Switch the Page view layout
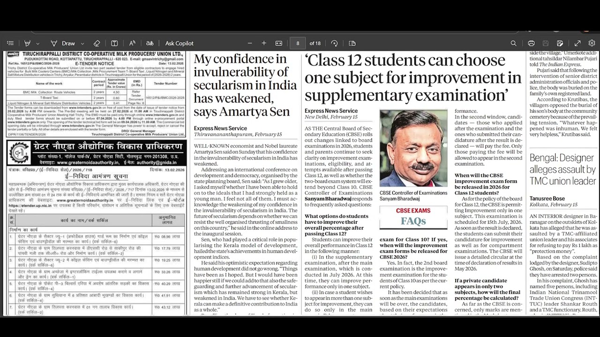Screen dimensions: 600x337 pyautogui.click(x=352, y=43)
